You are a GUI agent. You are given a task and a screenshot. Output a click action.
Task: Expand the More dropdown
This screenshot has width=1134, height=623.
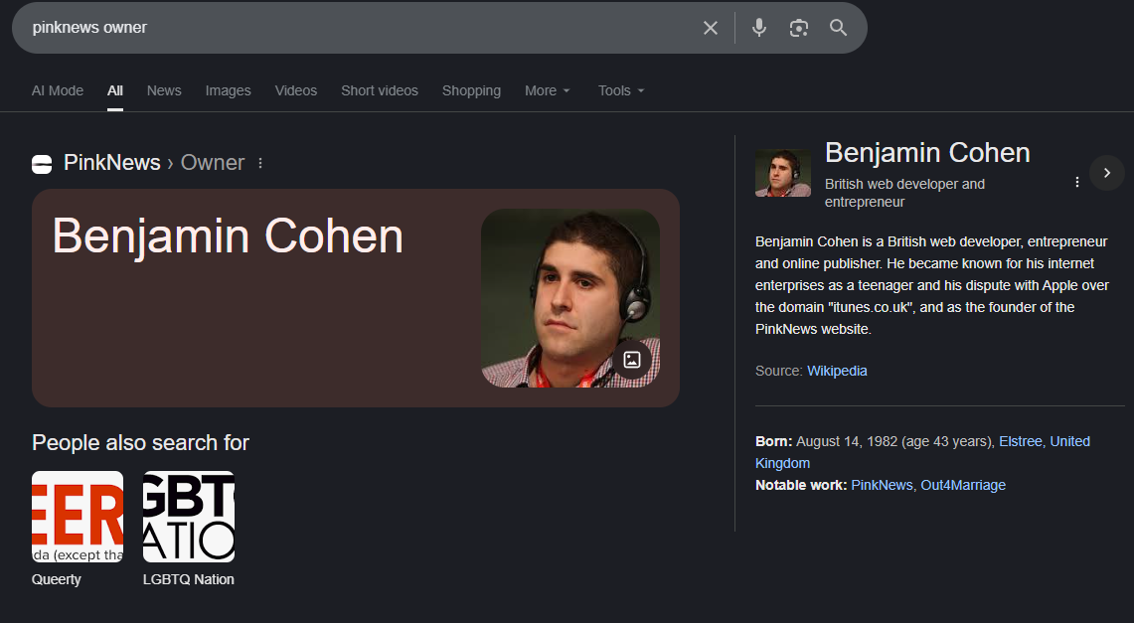(x=548, y=90)
